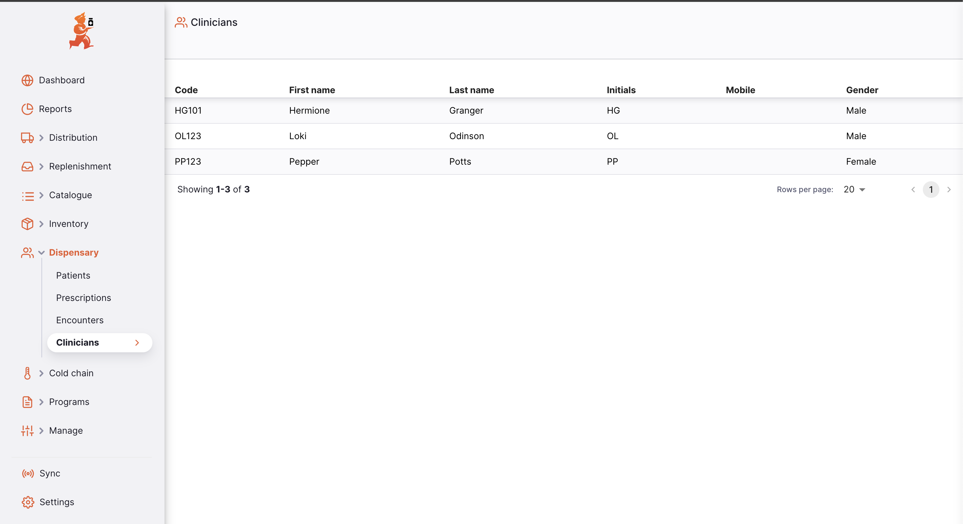Open the Reports menu item
This screenshot has height=524, width=963.
coord(55,109)
